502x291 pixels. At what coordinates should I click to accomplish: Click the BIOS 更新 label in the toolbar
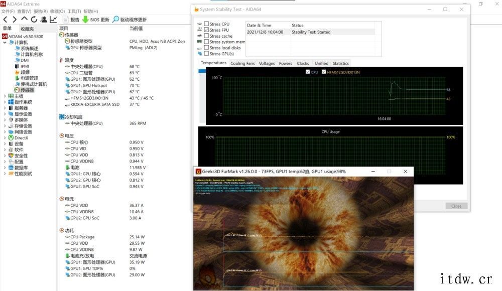point(100,20)
